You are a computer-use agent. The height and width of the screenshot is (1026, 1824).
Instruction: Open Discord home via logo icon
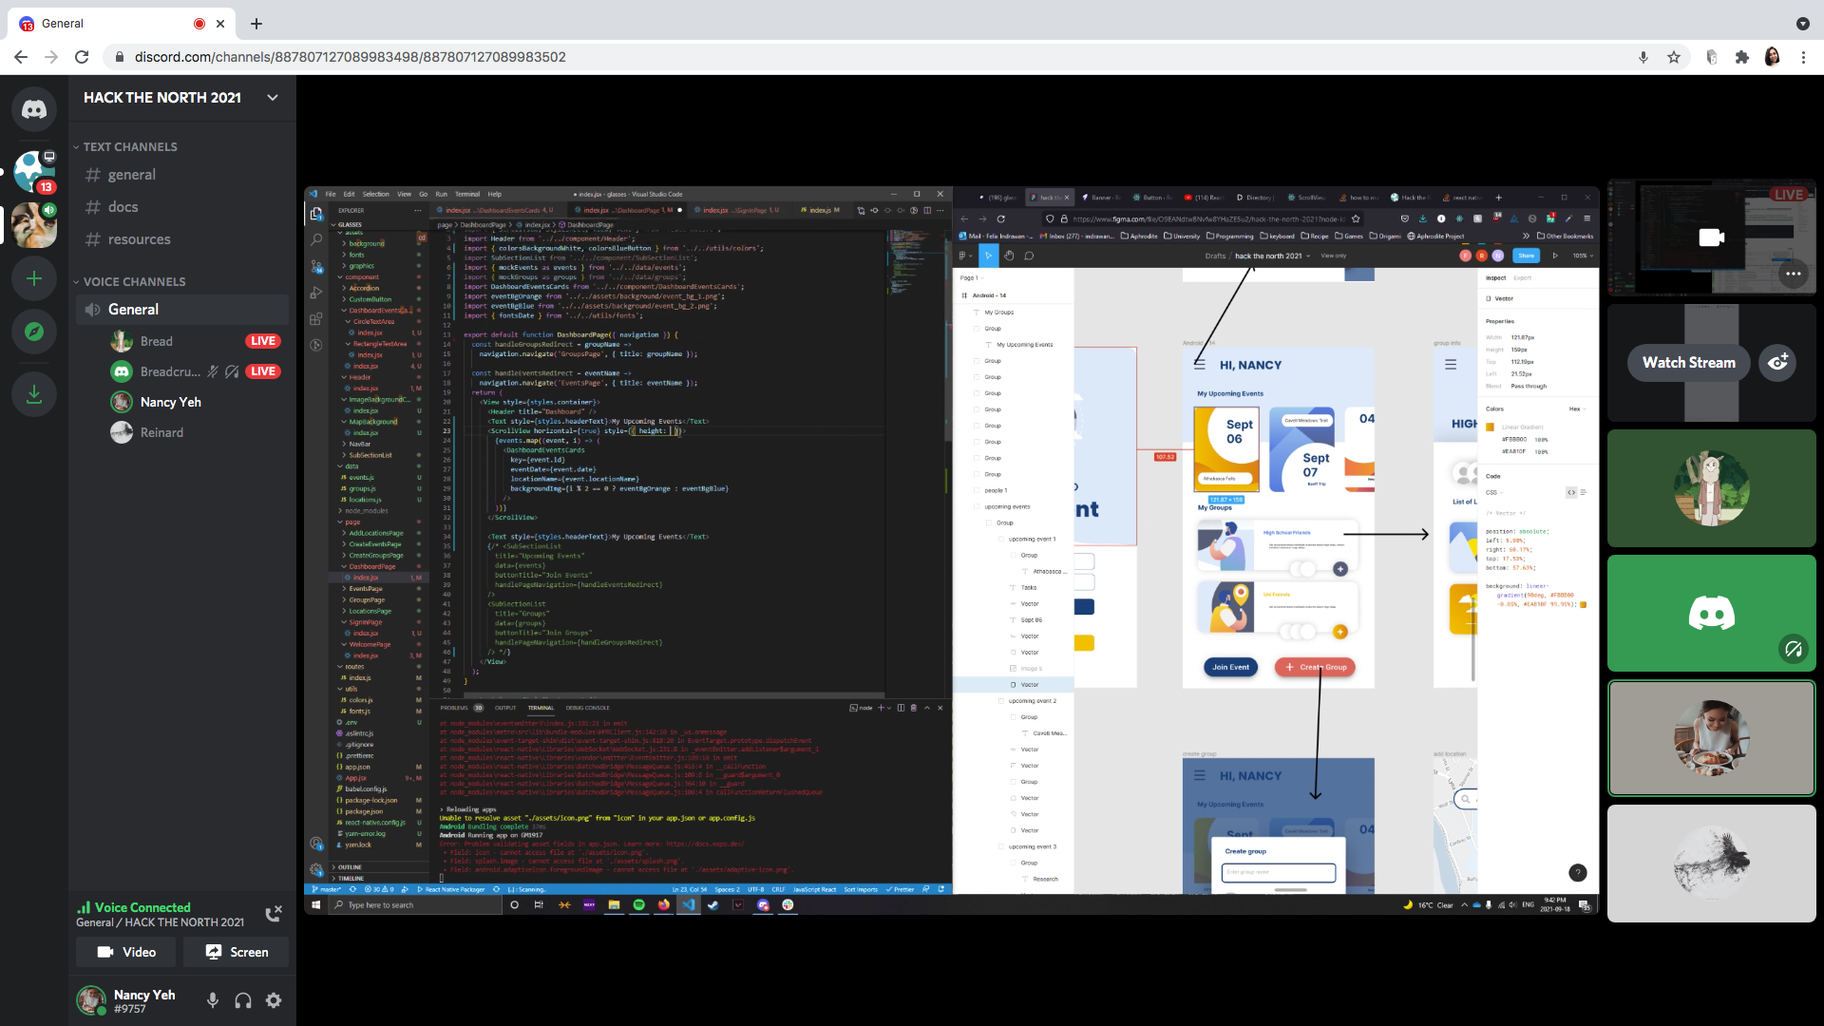click(x=34, y=110)
